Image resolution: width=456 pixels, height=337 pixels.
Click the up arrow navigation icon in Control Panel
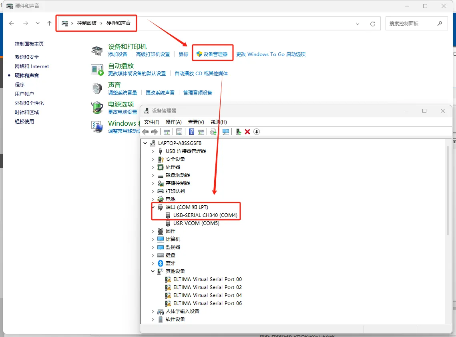point(49,23)
